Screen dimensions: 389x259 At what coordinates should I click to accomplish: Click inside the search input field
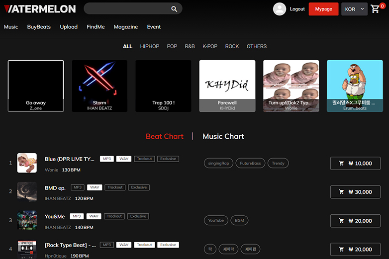point(127,8)
